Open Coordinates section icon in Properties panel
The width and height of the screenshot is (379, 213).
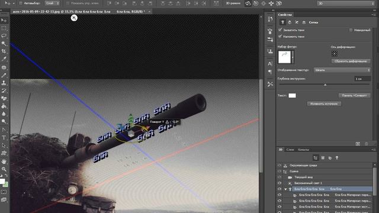304,22
